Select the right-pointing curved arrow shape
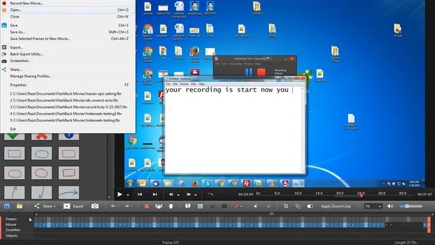This screenshot has width=435, height=245. pos(69,192)
